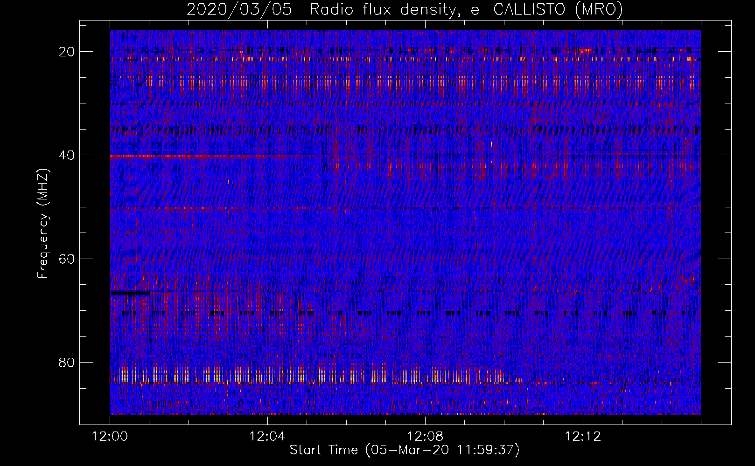
Task: Click the frequency tick label '80'
Action: pos(67,362)
